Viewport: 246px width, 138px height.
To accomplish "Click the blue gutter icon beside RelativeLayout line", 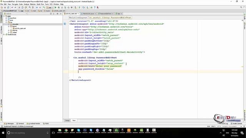I will pyautogui.click(x=65, y=24).
